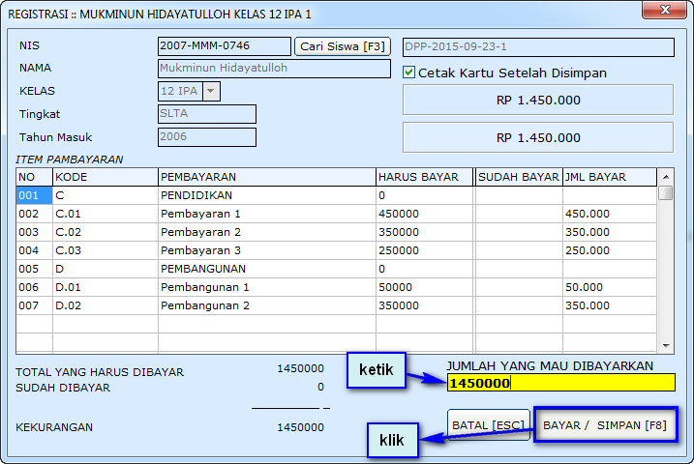694x464 pixels.
Task: Click Harus Bayar value 50000
Action: 425,287
